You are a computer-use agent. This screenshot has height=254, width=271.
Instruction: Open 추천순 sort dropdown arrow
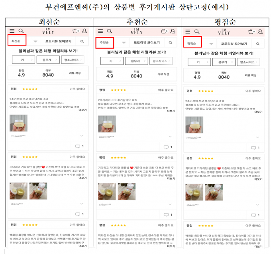tap(124, 43)
